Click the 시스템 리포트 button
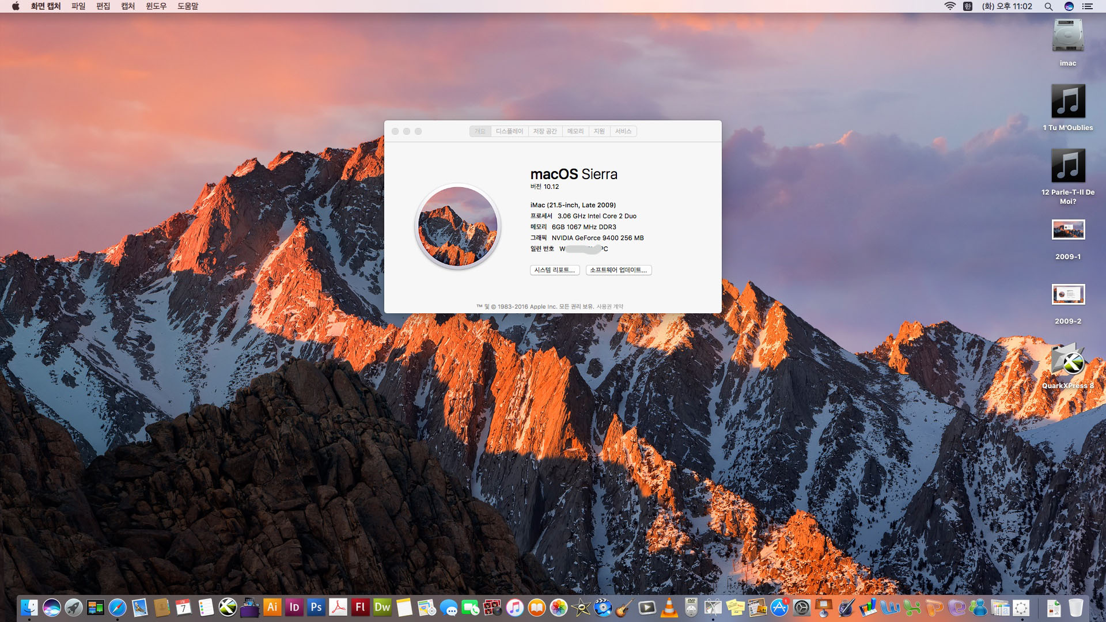 554,270
